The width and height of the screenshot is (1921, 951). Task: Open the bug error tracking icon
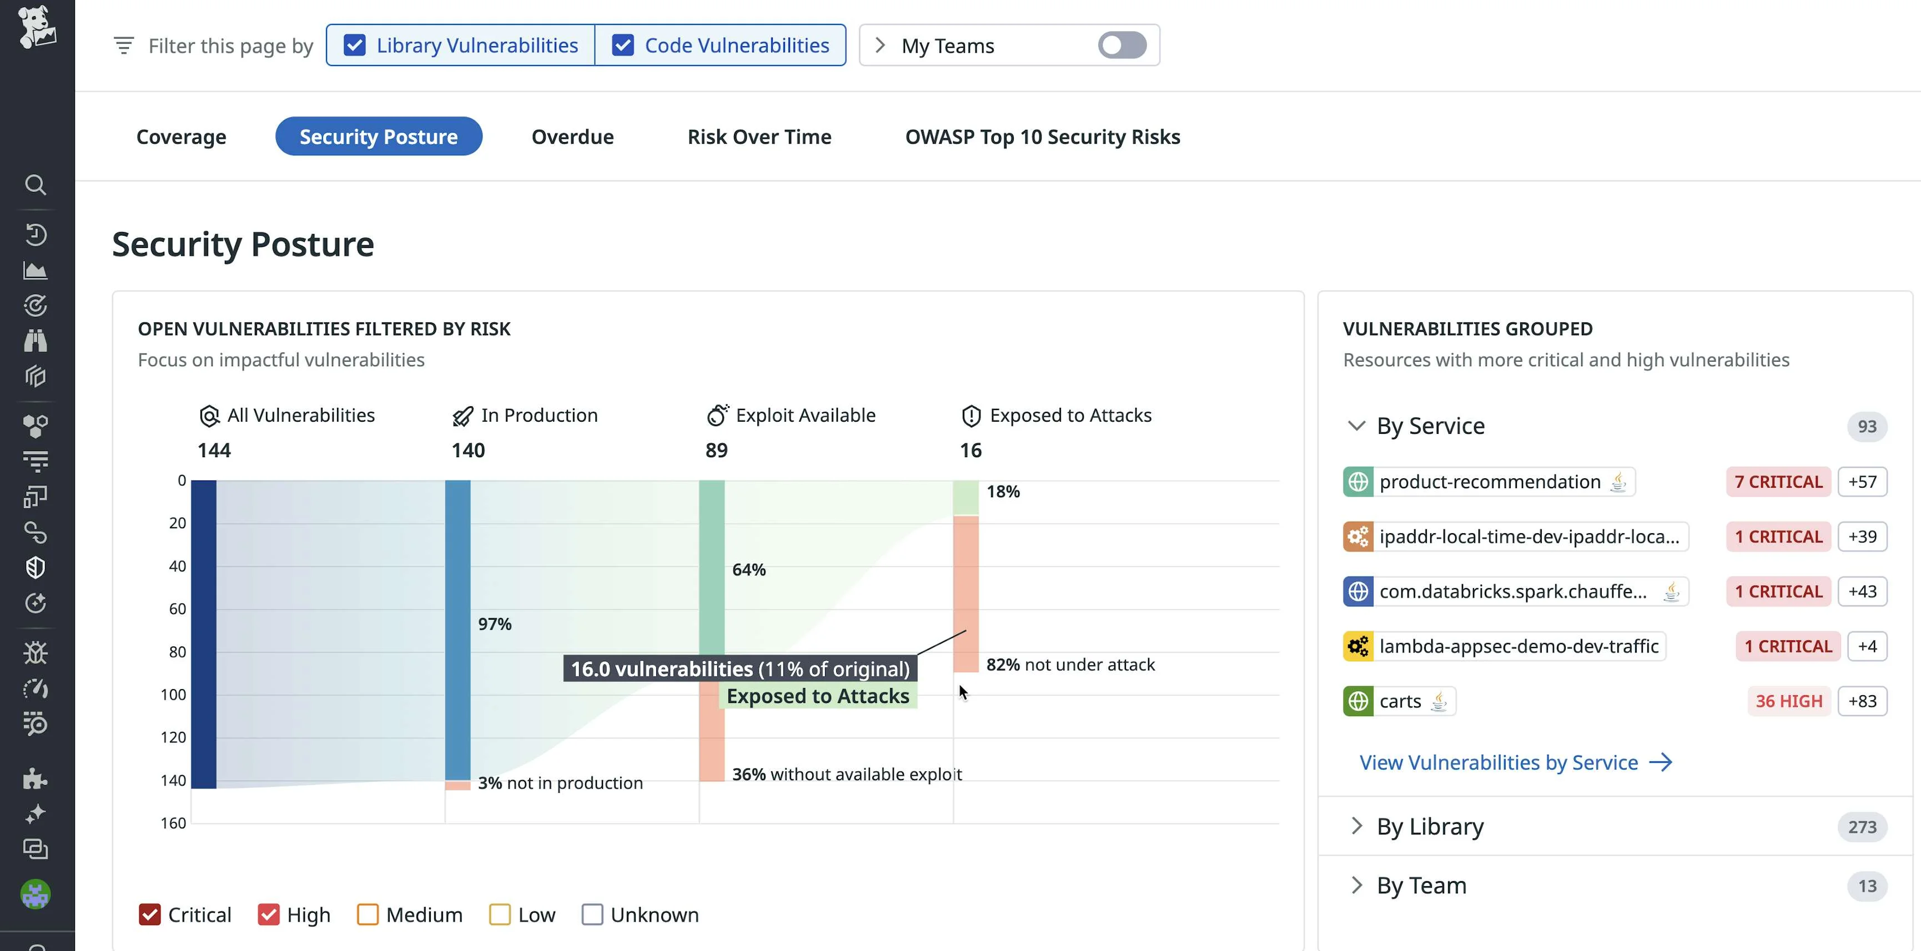(35, 653)
